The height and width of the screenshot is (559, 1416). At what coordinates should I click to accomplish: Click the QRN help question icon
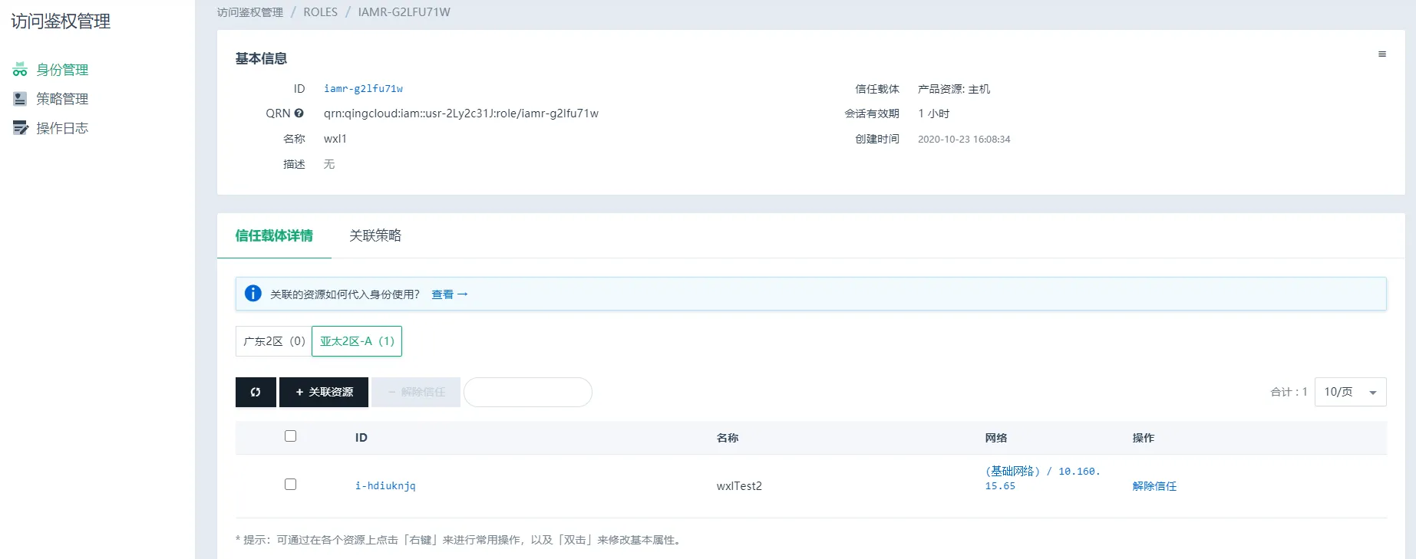[x=299, y=113]
